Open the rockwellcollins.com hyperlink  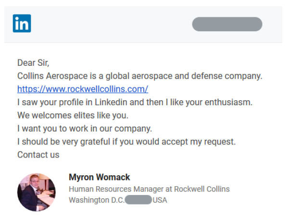click(x=83, y=89)
